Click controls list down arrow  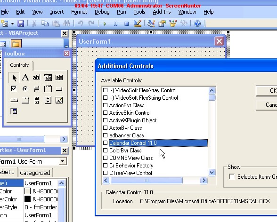point(212,172)
